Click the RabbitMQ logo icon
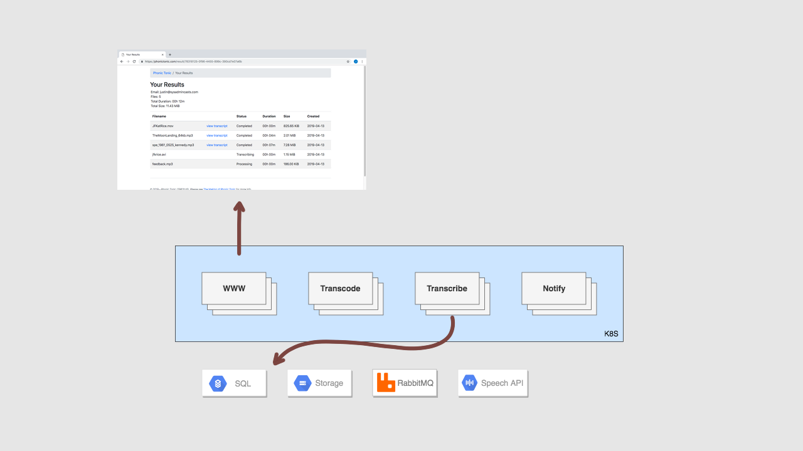803x451 pixels. pos(386,382)
